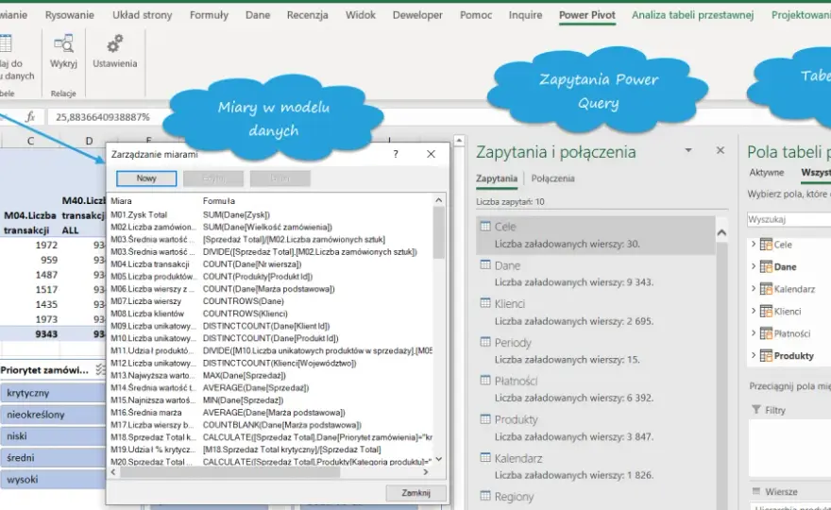Select the nieokreślony slicer item

coord(53,415)
